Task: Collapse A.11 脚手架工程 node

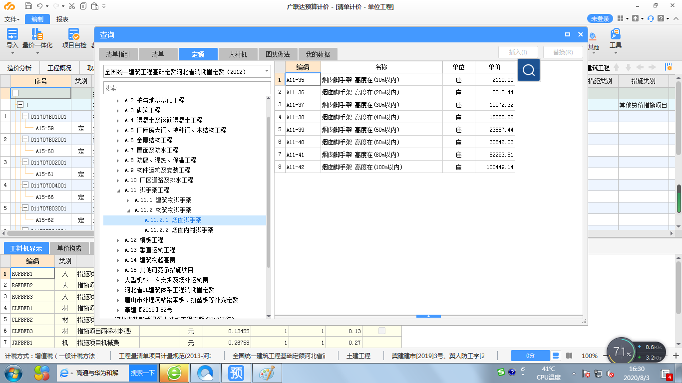Action: pos(118,190)
